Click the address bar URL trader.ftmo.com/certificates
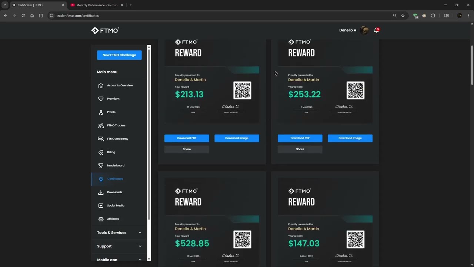 [x=77, y=16]
